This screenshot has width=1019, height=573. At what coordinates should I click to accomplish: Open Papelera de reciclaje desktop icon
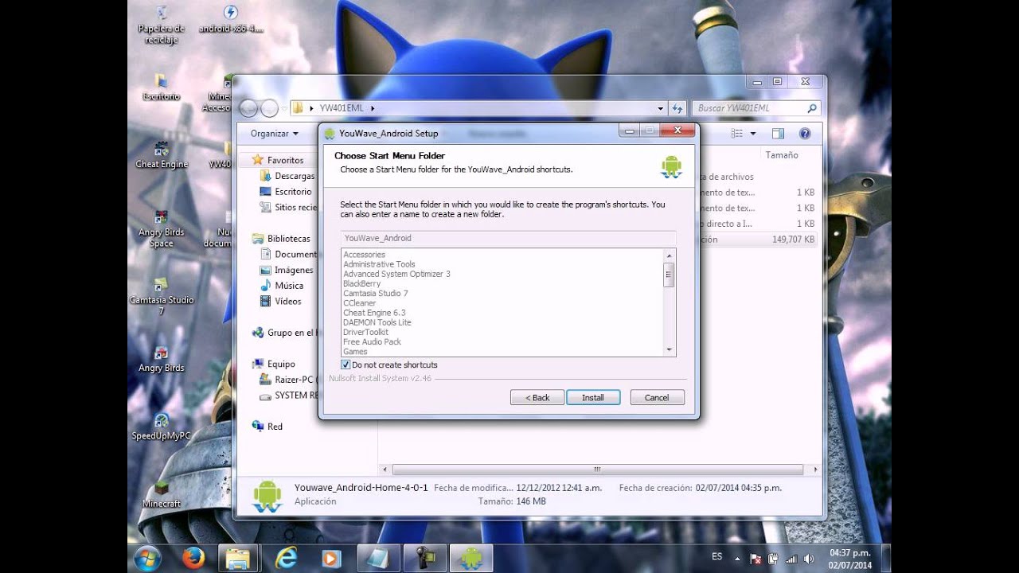point(162,24)
